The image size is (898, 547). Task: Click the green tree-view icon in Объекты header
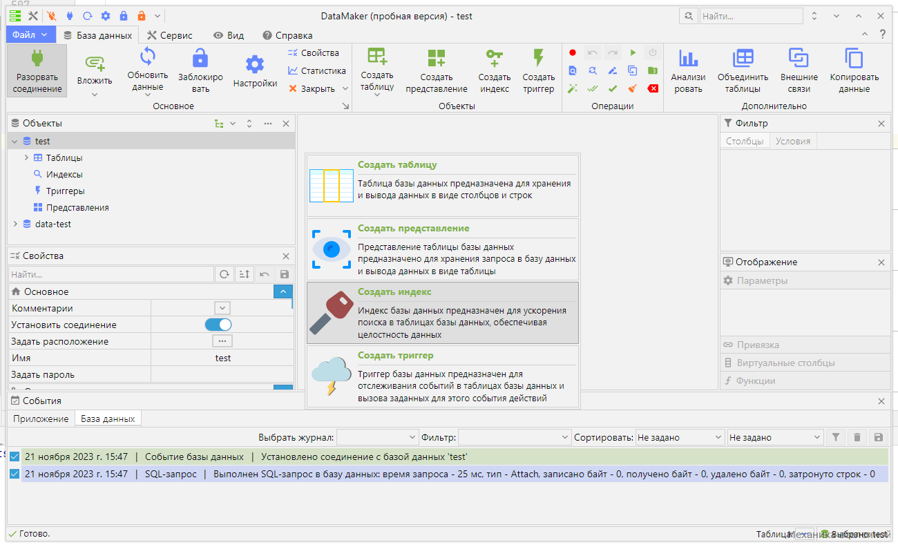(219, 124)
